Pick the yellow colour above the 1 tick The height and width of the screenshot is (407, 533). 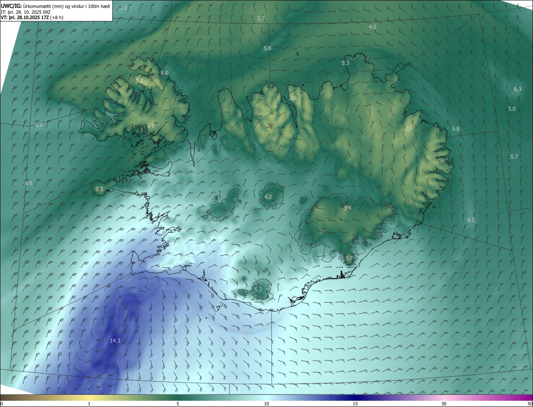coord(90,397)
